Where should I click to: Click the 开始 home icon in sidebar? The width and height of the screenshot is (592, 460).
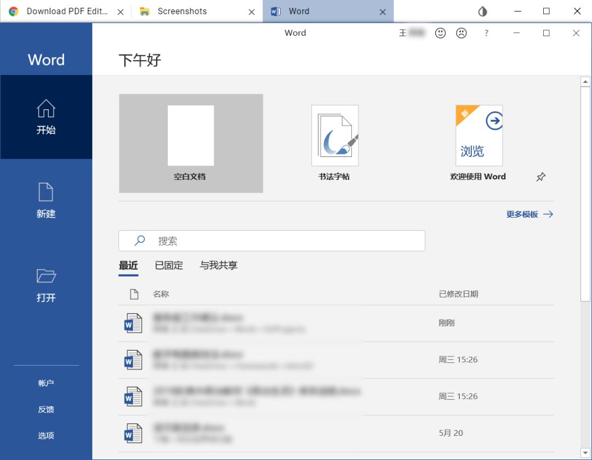[46, 109]
